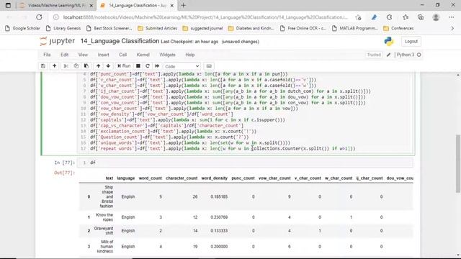Click the In [77] cell containing df
The image size is (461, 259).
point(245,163)
